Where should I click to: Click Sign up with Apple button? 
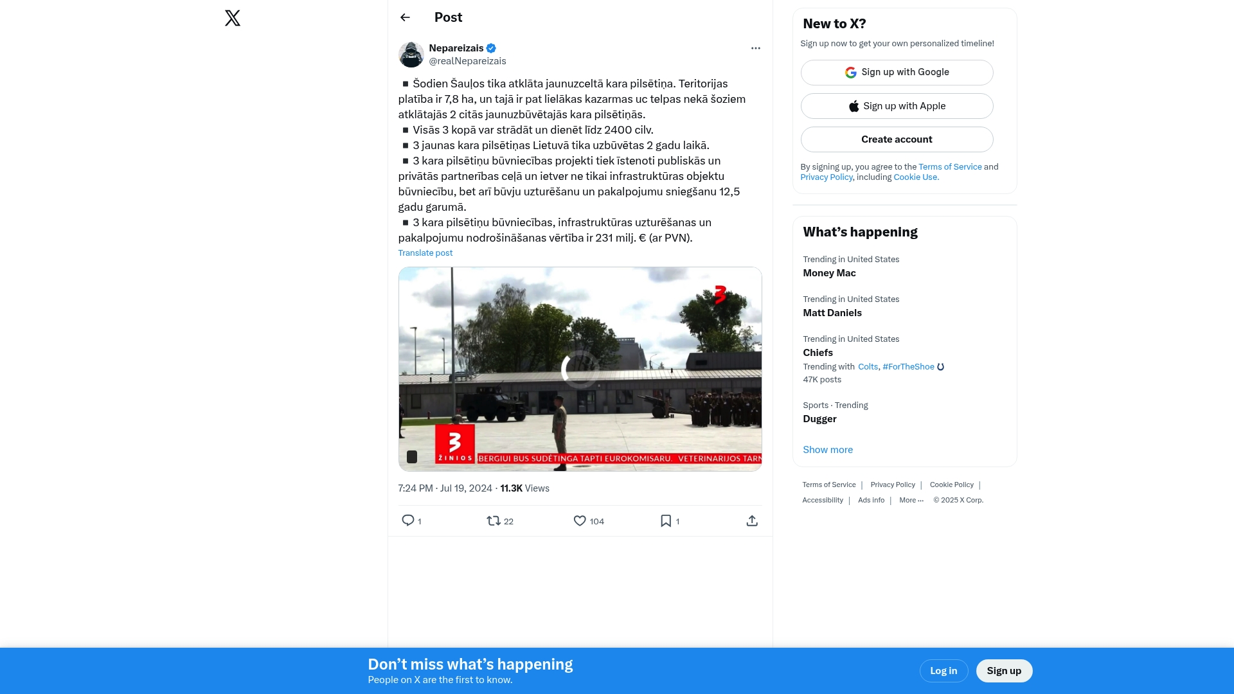click(897, 106)
